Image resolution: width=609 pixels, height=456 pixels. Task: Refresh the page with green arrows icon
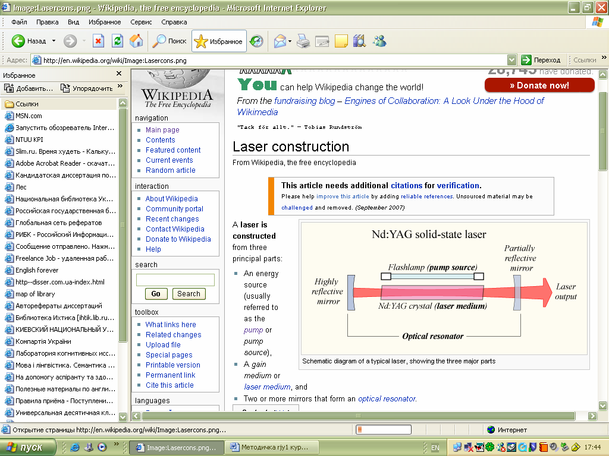point(117,41)
